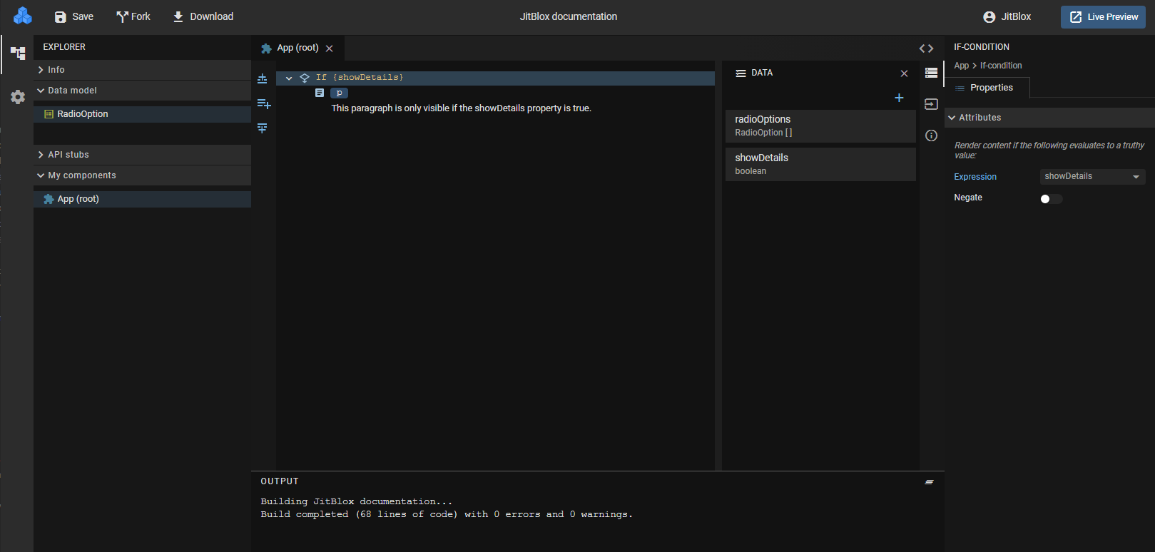Image resolution: width=1155 pixels, height=552 pixels.
Task: Select RadioOption in the data model
Action: point(83,114)
